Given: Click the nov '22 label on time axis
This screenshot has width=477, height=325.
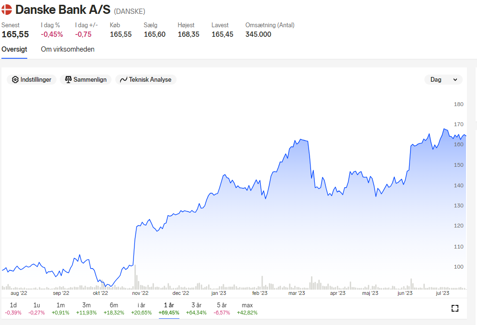Looking at the screenshot, I should [x=140, y=293].
